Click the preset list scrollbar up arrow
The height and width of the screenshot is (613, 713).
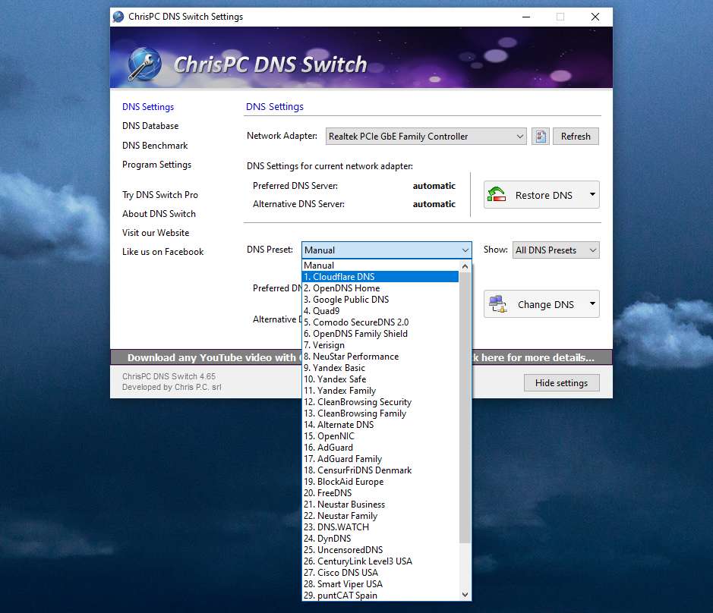[465, 267]
